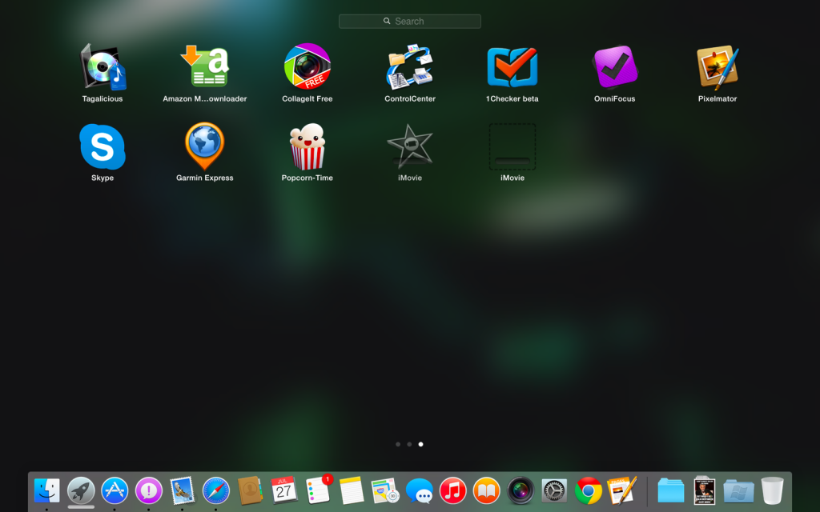The height and width of the screenshot is (512, 820).
Task: Open Pages from the Dock
Action: (622, 490)
